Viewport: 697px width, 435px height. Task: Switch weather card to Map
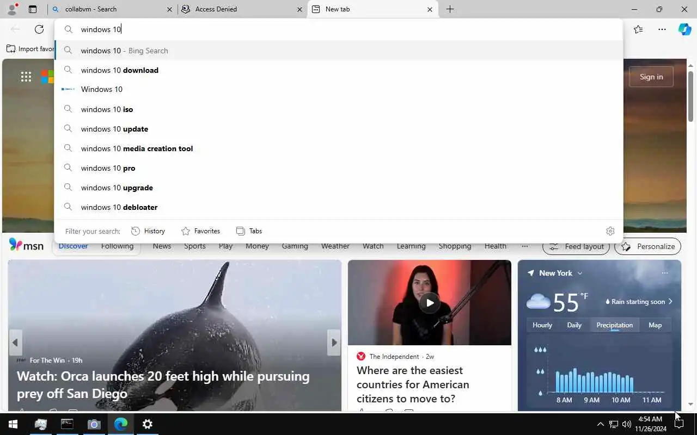(x=655, y=325)
